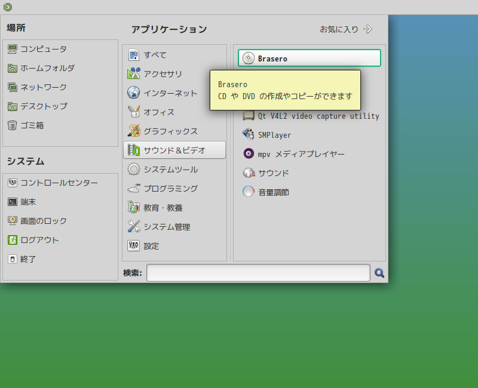This screenshot has width=478, height=388.
Task: Select the 教育・教養 flask icon
Action: tap(133, 207)
